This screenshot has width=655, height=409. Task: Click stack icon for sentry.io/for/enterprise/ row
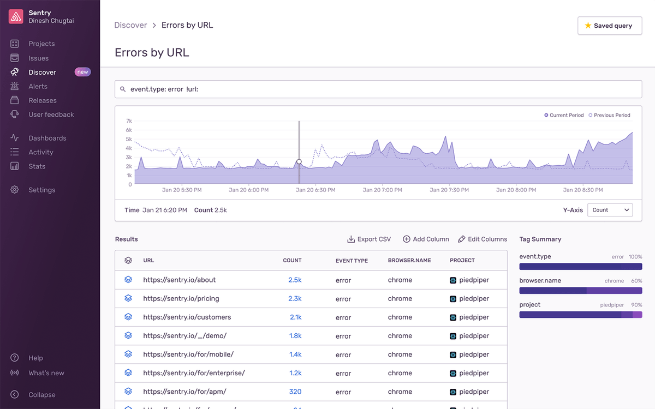128,373
